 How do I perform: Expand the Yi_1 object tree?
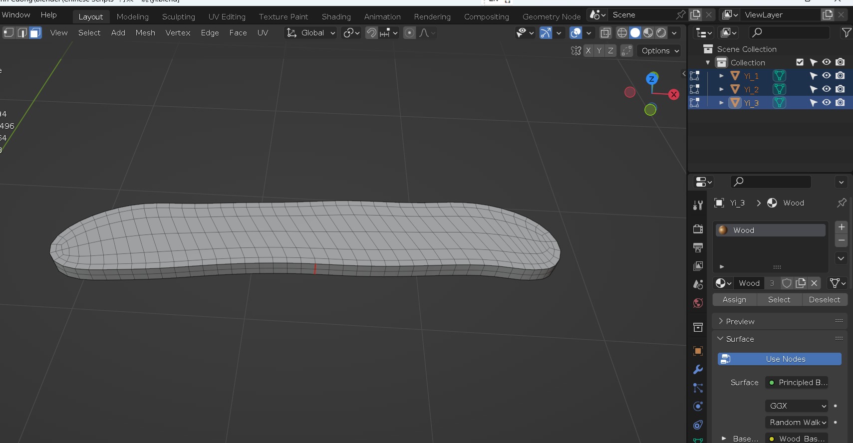721,76
